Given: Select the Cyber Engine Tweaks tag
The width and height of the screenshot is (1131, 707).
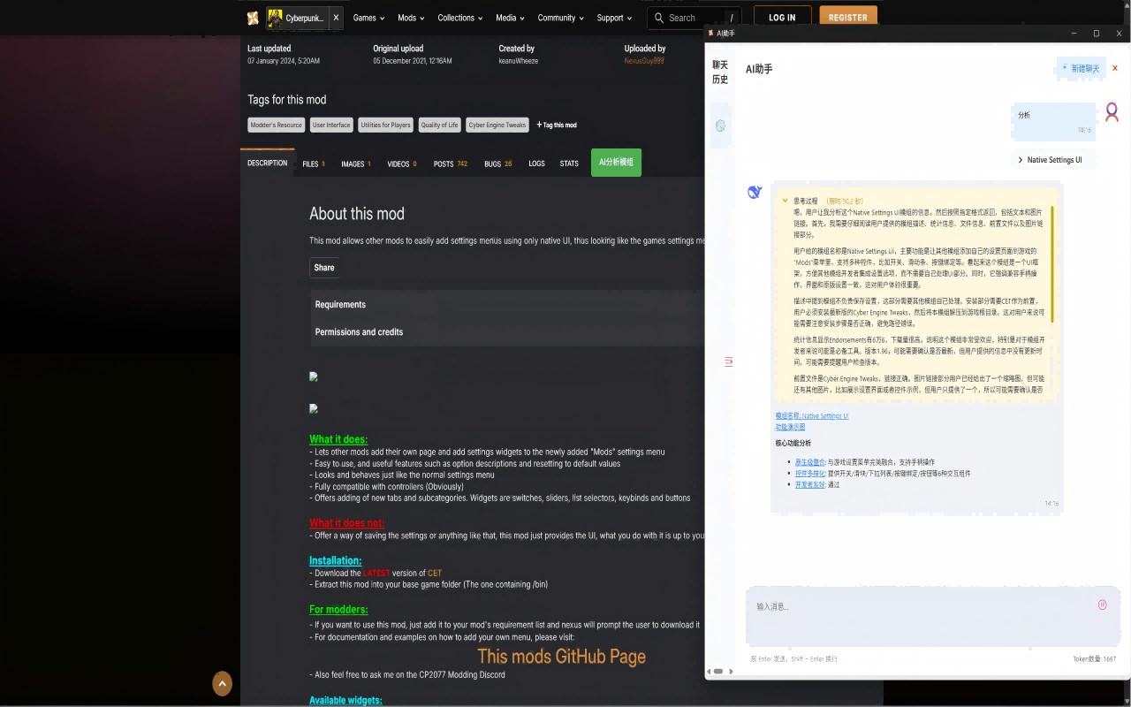Looking at the screenshot, I should coord(497,125).
